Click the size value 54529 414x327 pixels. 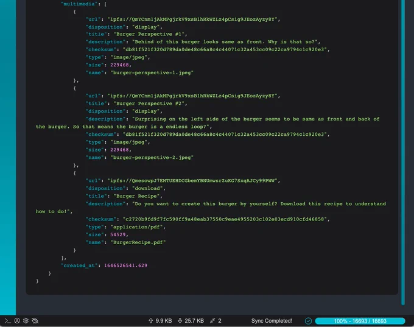click(x=118, y=234)
